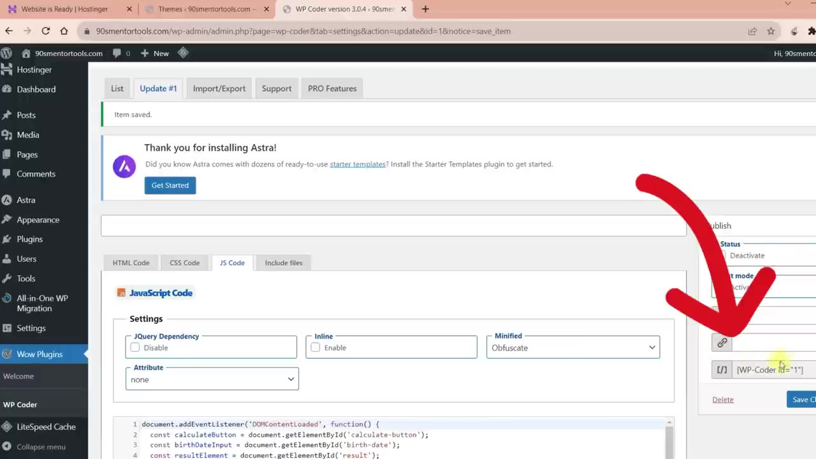The height and width of the screenshot is (459, 816).
Task: Switch to the HTML Code tab
Action: coord(131,263)
